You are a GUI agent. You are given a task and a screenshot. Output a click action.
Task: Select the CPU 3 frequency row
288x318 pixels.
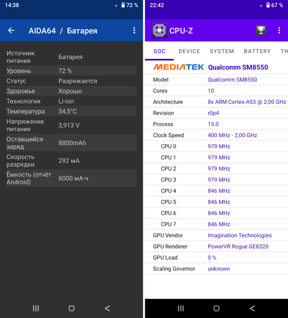(216, 180)
